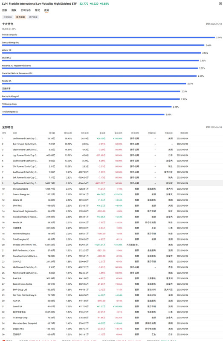Select the 资产规模 sub-tab
The image size is (223, 341).
click(x=33, y=17)
